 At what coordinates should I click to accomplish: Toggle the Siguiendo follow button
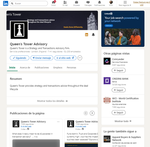click(19, 58)
